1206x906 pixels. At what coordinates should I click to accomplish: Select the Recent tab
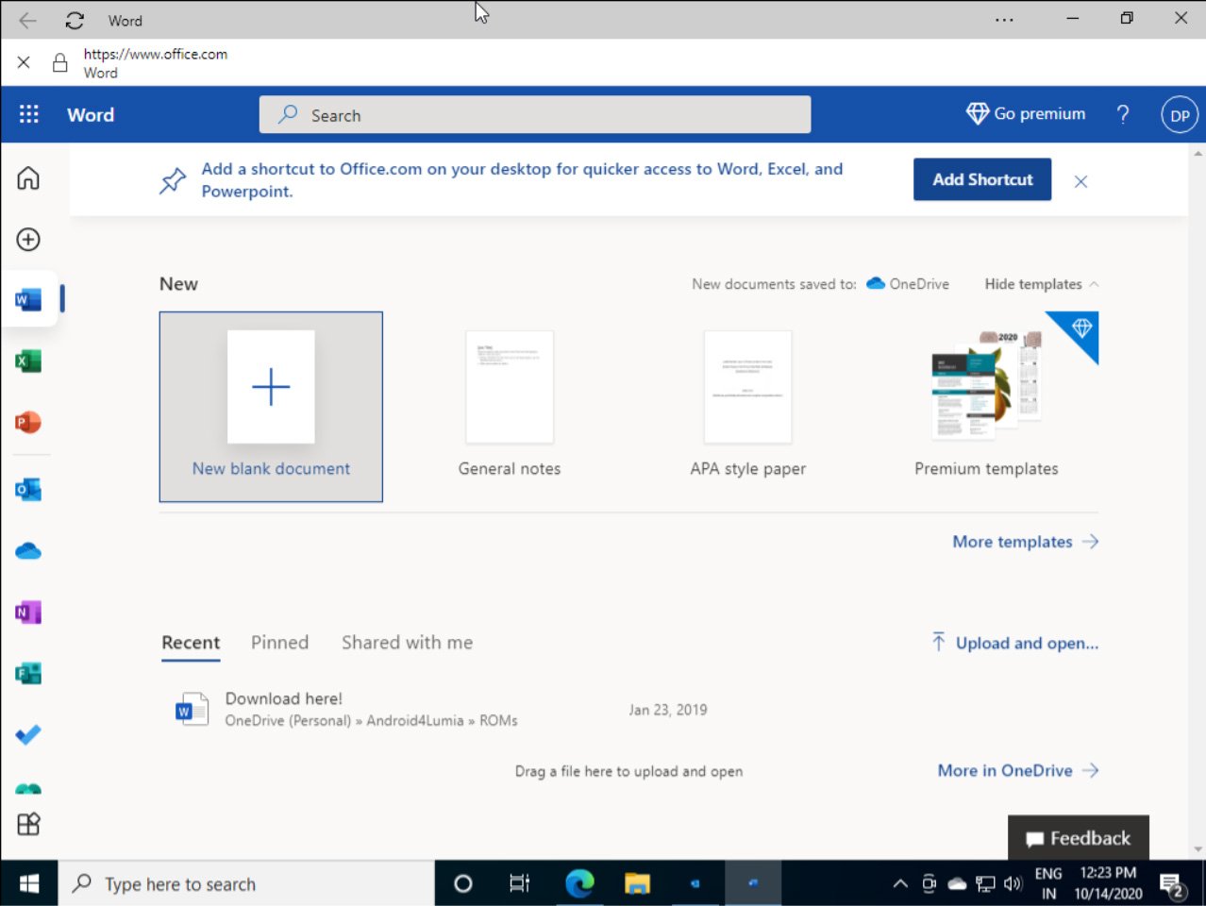point(191,643)
